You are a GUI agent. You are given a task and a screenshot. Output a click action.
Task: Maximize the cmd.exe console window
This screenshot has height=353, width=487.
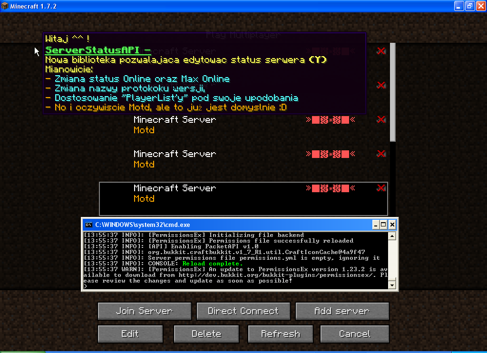pyautogui.click(x=384, y=225)
